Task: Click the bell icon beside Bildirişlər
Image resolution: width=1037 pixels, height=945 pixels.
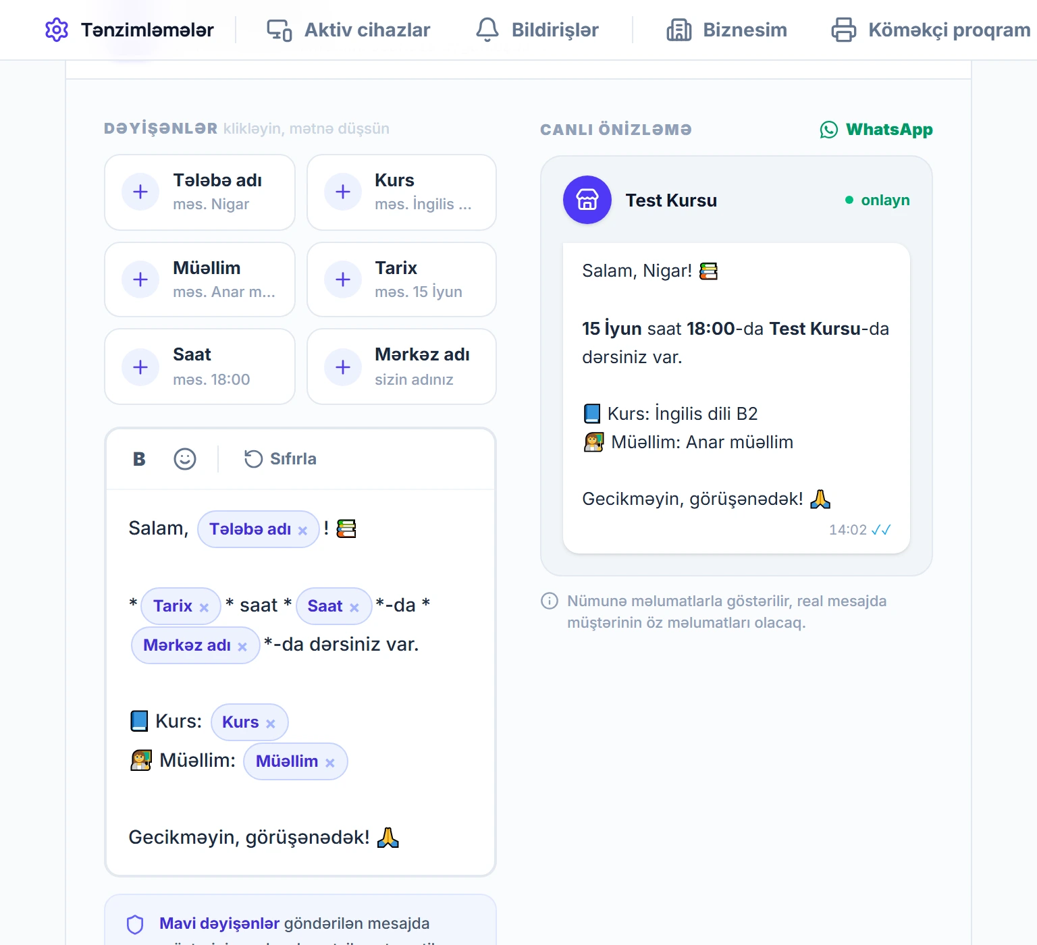Action: (x=487, y=30)
